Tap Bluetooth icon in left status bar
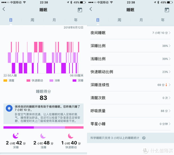 [x=71, y=2]
